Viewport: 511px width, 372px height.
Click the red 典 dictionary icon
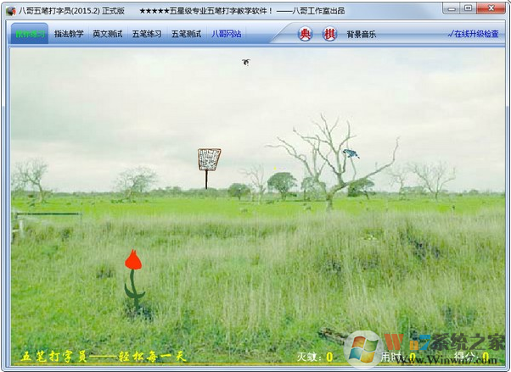tap(305, 34)
